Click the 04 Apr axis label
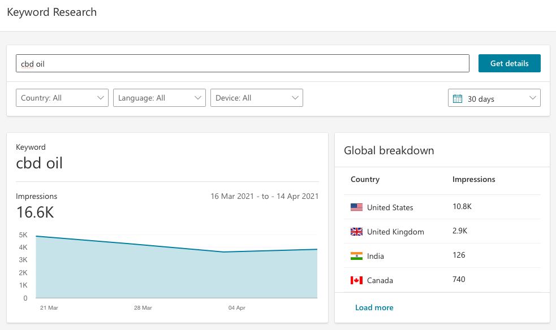The height and width of the screenshot is (330, 556). coord(237,308)
